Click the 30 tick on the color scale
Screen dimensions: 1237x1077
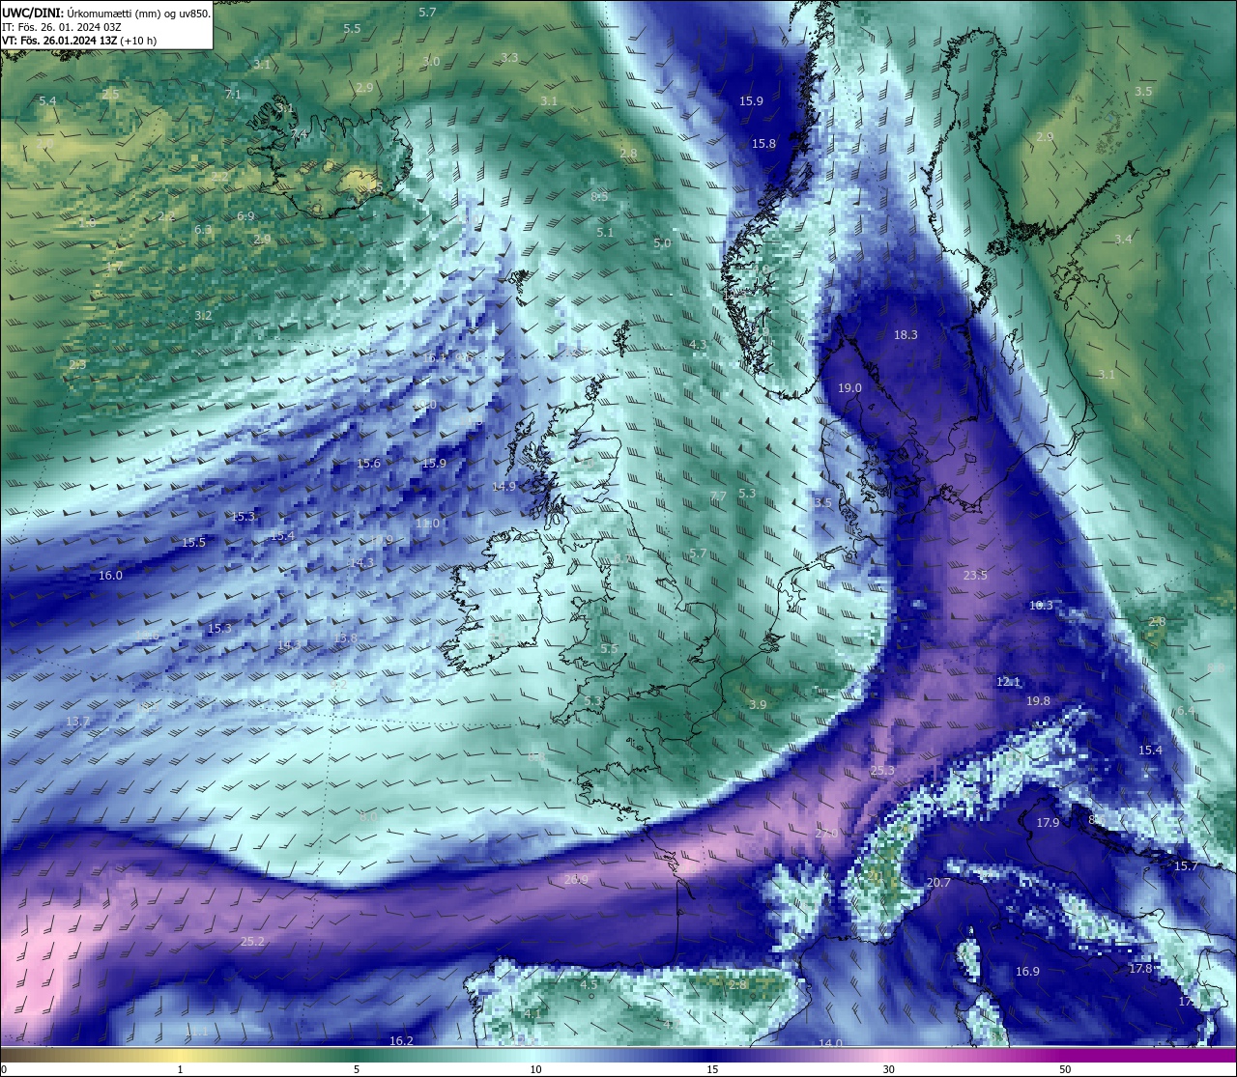pos(888,1069)
